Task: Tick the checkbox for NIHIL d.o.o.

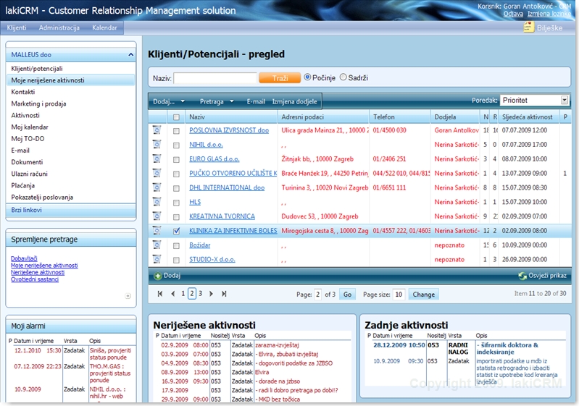Action: coord(176,145)
